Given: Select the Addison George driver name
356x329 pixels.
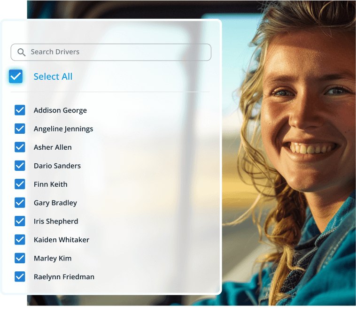Looking at the screenshot, I should (x=60, y=110).
